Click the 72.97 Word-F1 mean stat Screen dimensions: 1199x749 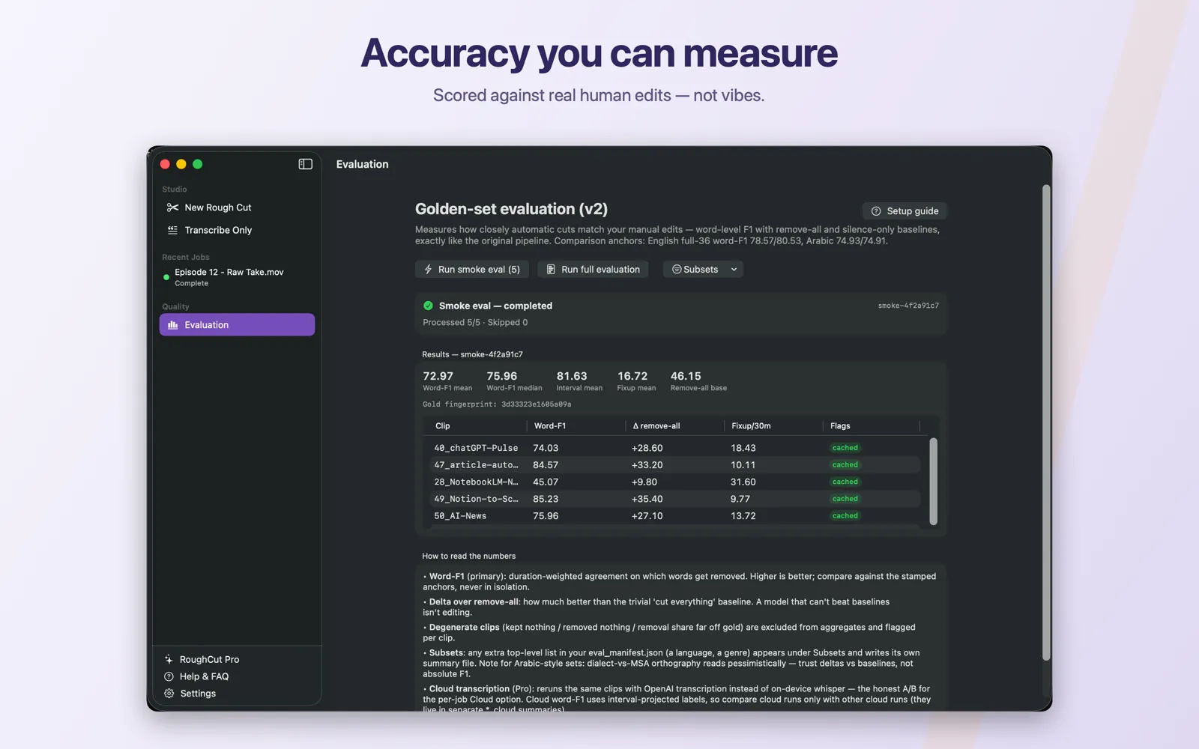pyautogui.click(x=447, y=380)
